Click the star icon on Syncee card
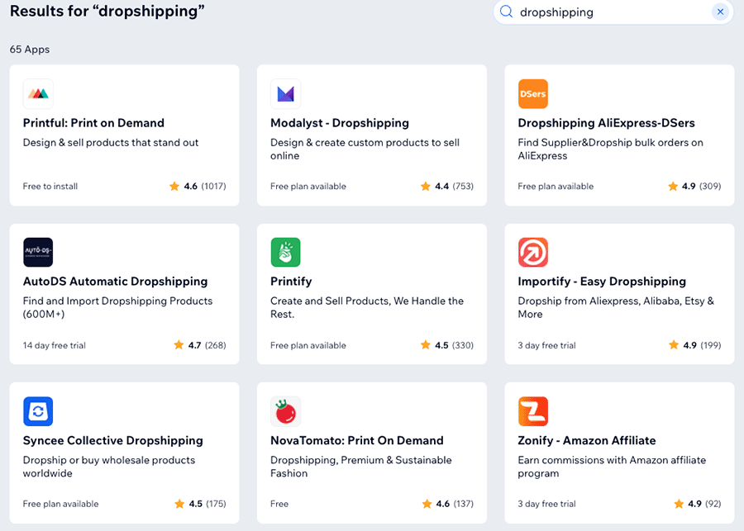The width and height of the screenshot is (744, 531). click(179, 504)
